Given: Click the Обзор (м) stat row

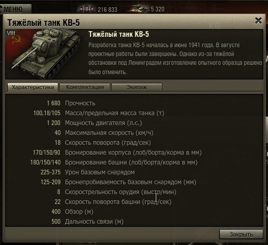Looking at the screenshot, I should [x=72, y=211].
